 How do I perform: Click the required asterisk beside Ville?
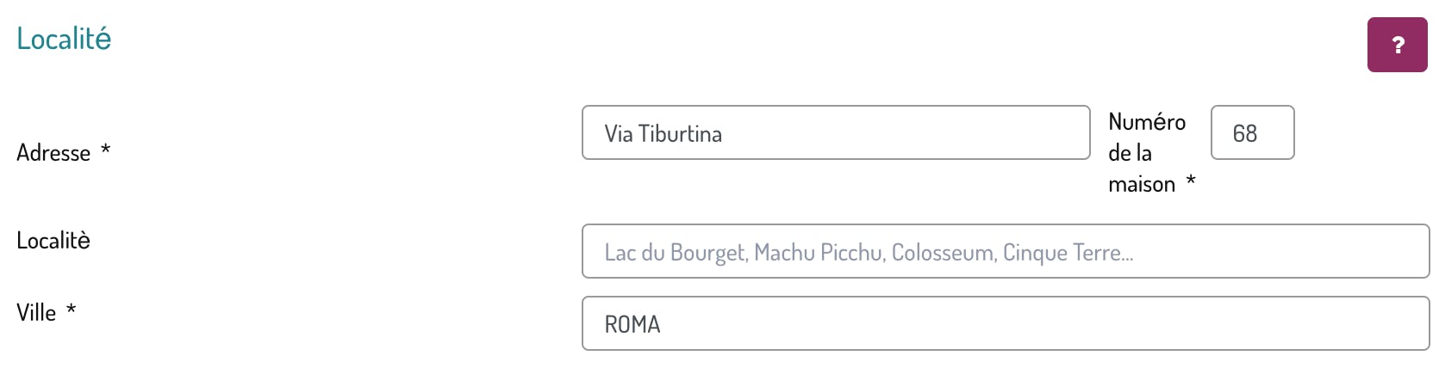72,309
